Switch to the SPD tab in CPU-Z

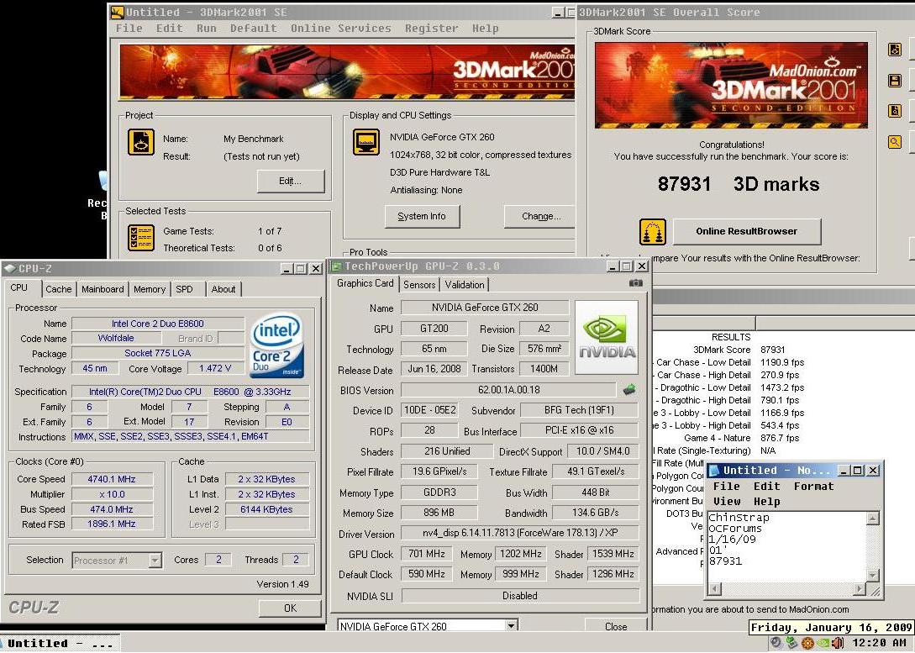click(184, 289)
